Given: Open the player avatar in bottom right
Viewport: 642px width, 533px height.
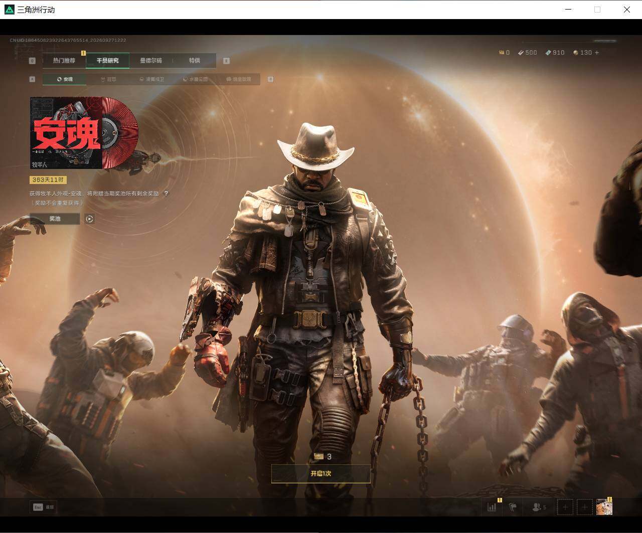Looking at the screenshot, I should (604, 507).
